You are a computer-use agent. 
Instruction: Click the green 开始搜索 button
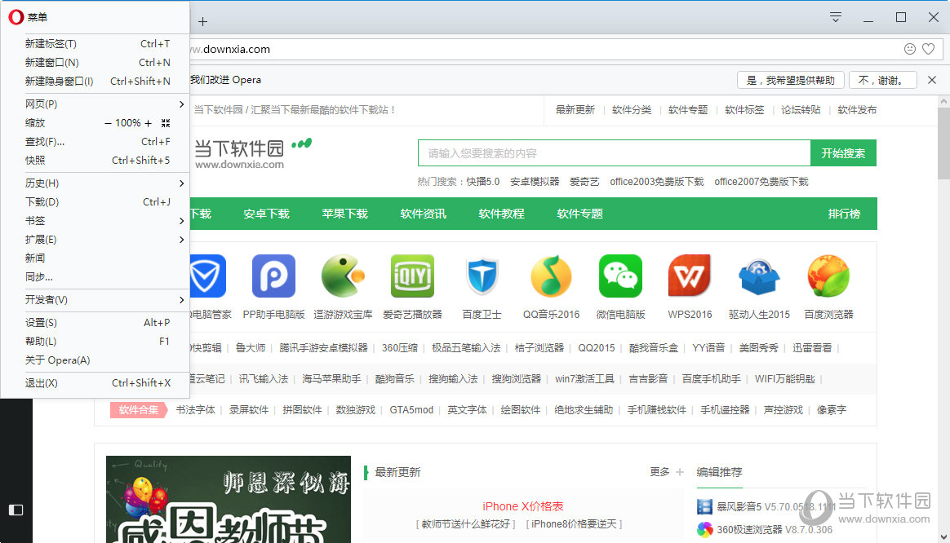coord(843,153)
